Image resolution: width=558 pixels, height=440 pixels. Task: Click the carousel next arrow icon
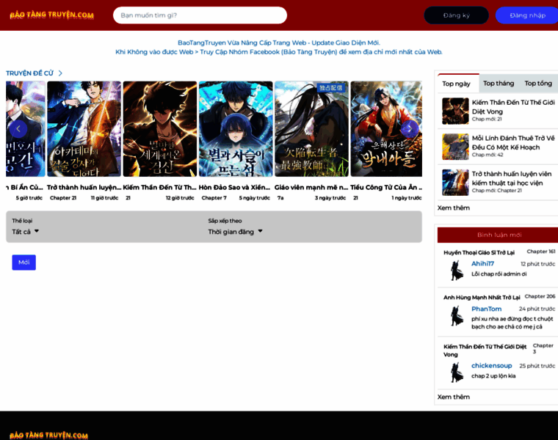point(410,129)
